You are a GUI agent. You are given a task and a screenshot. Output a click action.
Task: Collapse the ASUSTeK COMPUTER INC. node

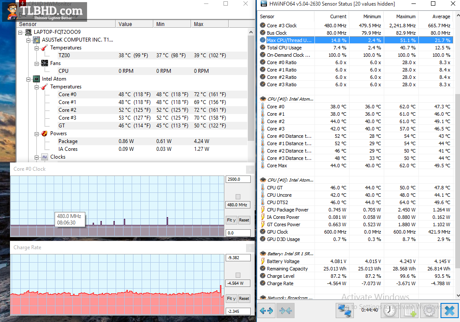pyautogui.click(x=28, y=40)
